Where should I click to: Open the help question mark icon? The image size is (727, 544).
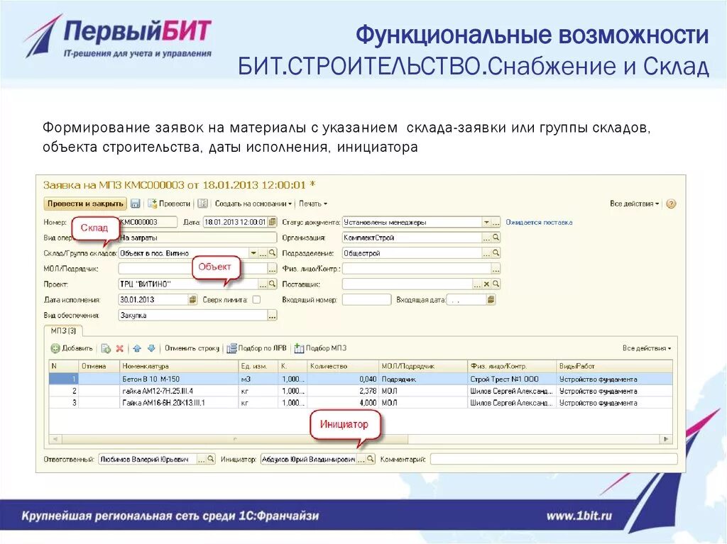[x=670, y=204]
